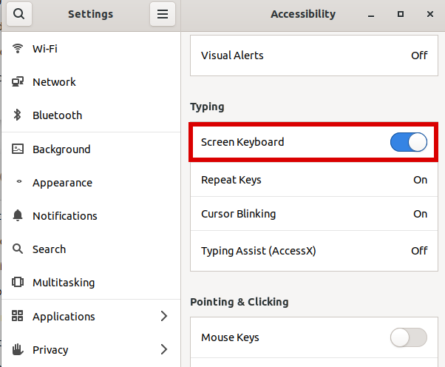Enable the Mouse Keys switch
The width and height of the screenshot is (445, 367).
409,337
